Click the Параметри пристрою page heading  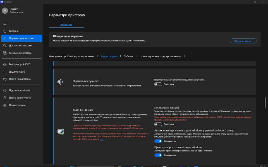click(x=67, y=15)
